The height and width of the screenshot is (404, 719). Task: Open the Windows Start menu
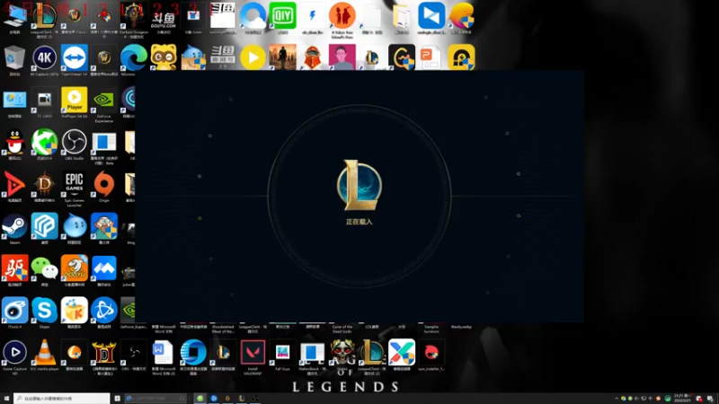[x=6, y=399]
